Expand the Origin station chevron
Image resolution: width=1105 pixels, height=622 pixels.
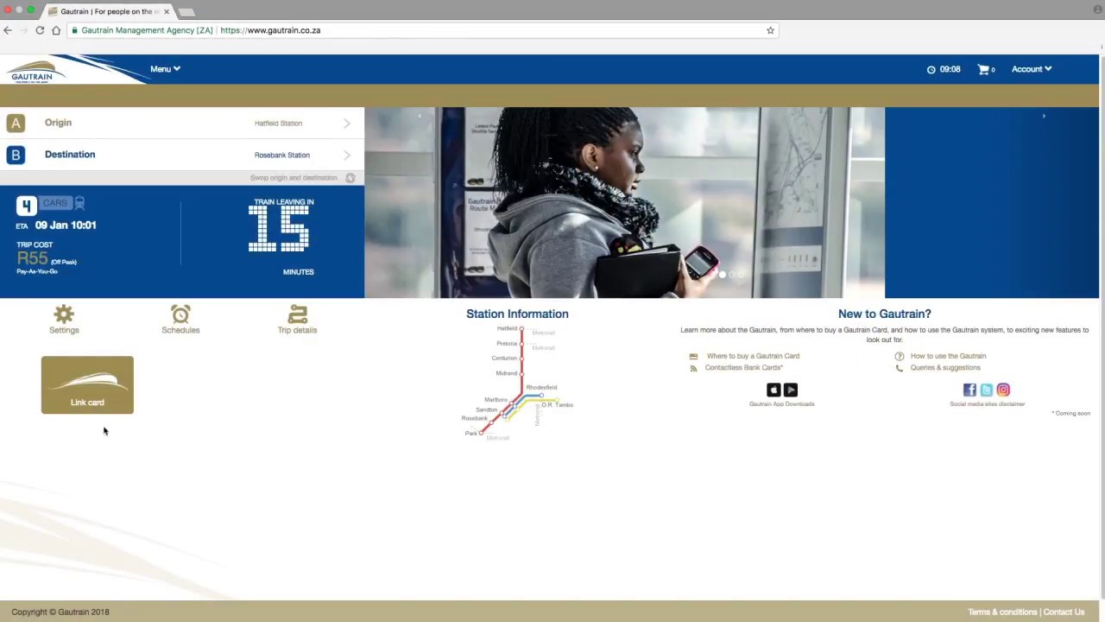tap(347, 124)
